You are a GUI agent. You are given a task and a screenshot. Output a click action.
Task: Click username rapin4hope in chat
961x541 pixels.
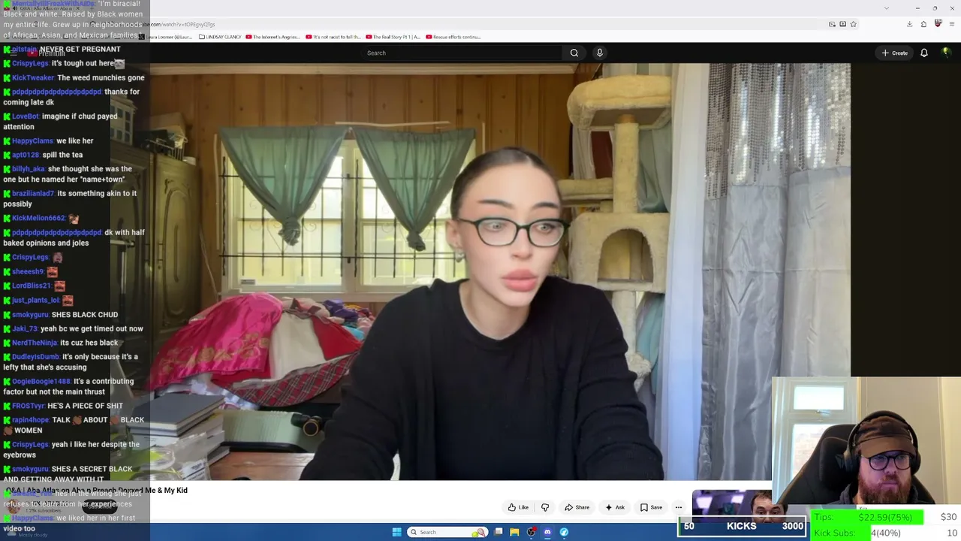coord(31,420)
